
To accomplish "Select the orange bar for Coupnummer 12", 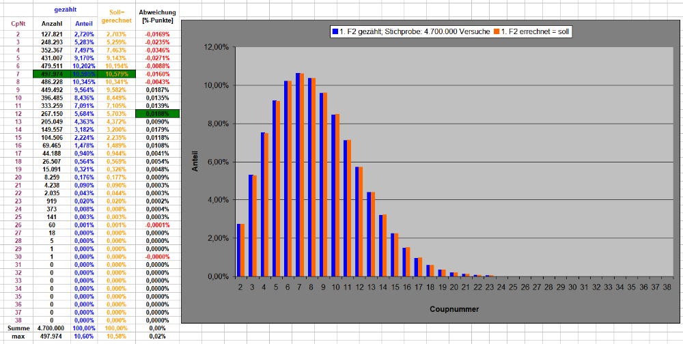I will tap(361, 222).
